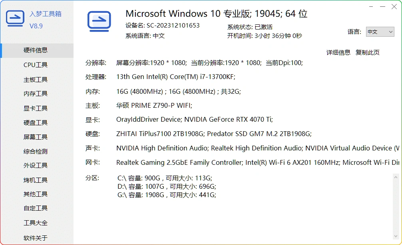Open the 外设工具 section
The height and width of the screenshot is (245, 402).
(36, 166)
